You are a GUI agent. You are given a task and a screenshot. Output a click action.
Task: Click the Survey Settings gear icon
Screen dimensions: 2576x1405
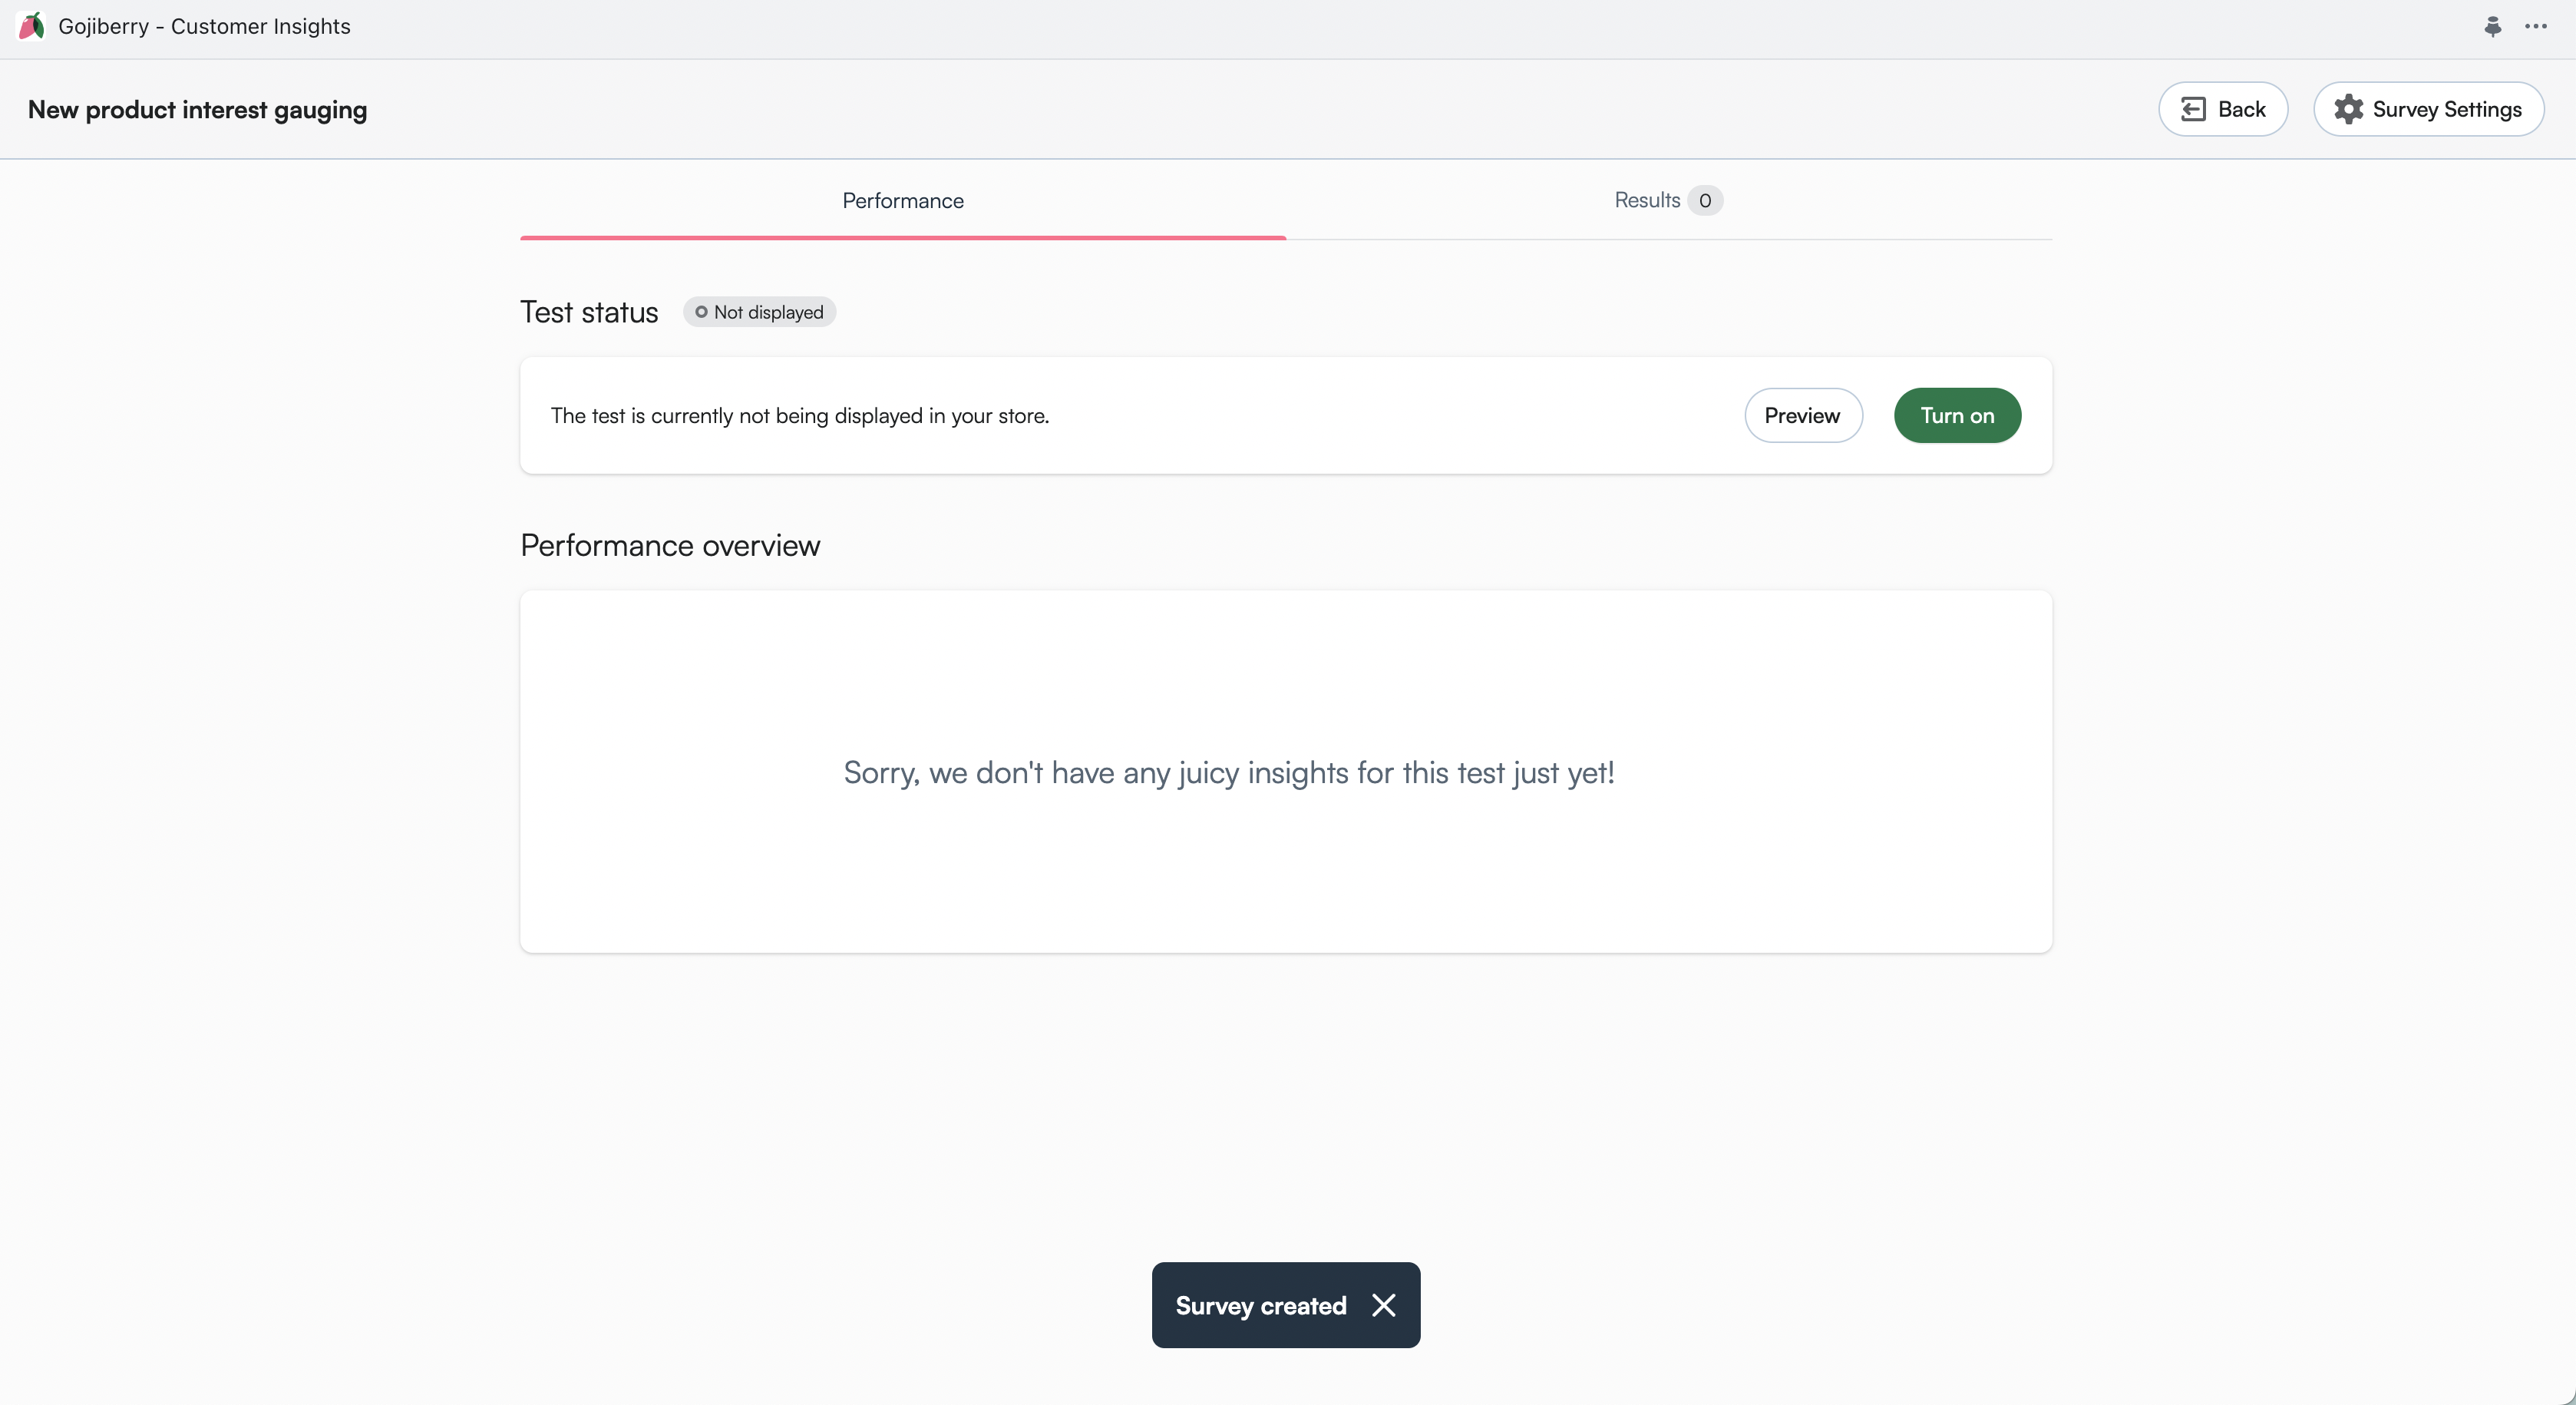point(2348,109)
